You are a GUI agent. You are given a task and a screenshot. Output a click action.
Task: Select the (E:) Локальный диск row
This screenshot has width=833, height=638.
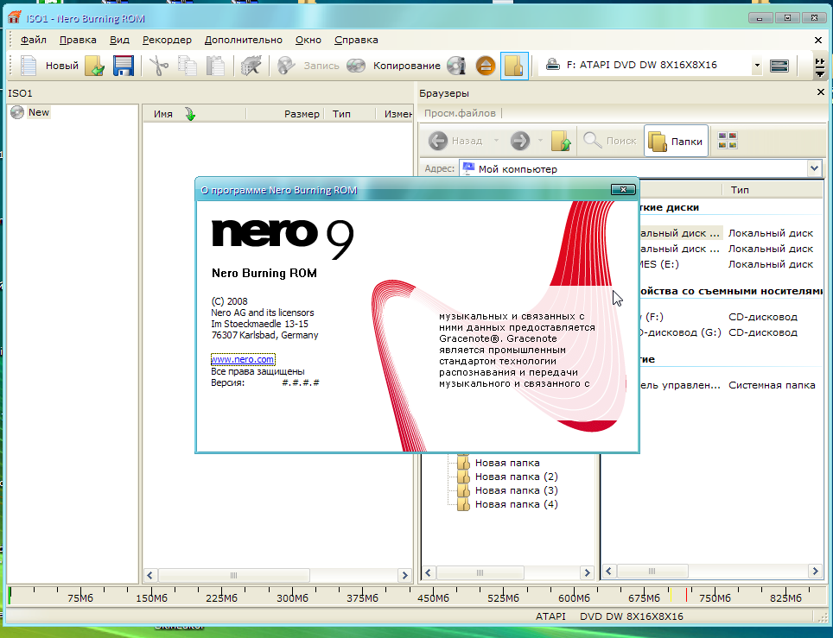pyautogui.click(x=731, y=264)
